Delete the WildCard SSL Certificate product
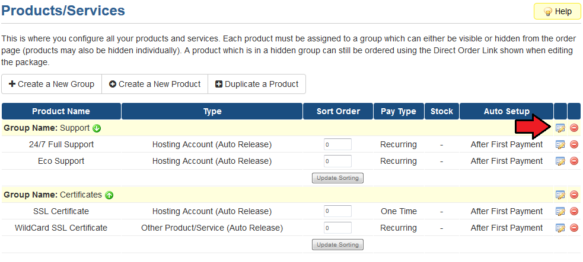Screen dimensions: 583x262 tap(574, 228)
